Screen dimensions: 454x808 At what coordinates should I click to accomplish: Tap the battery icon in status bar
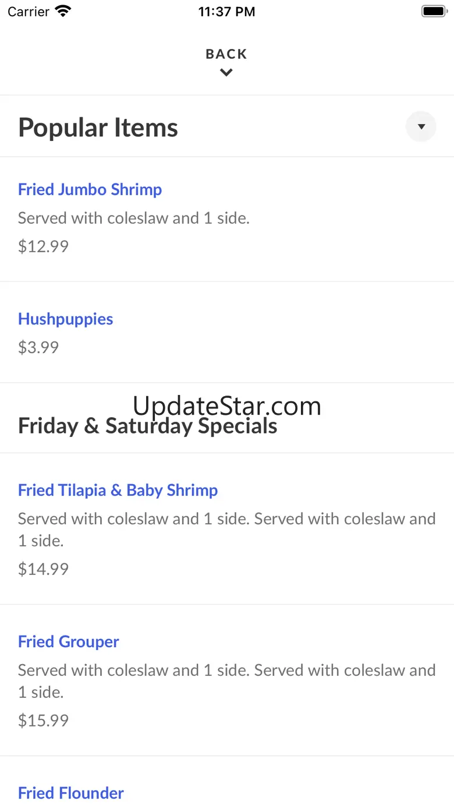coord(434,11)
